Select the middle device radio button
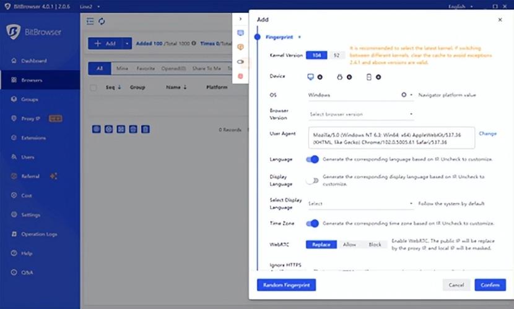 coord(349,77)
